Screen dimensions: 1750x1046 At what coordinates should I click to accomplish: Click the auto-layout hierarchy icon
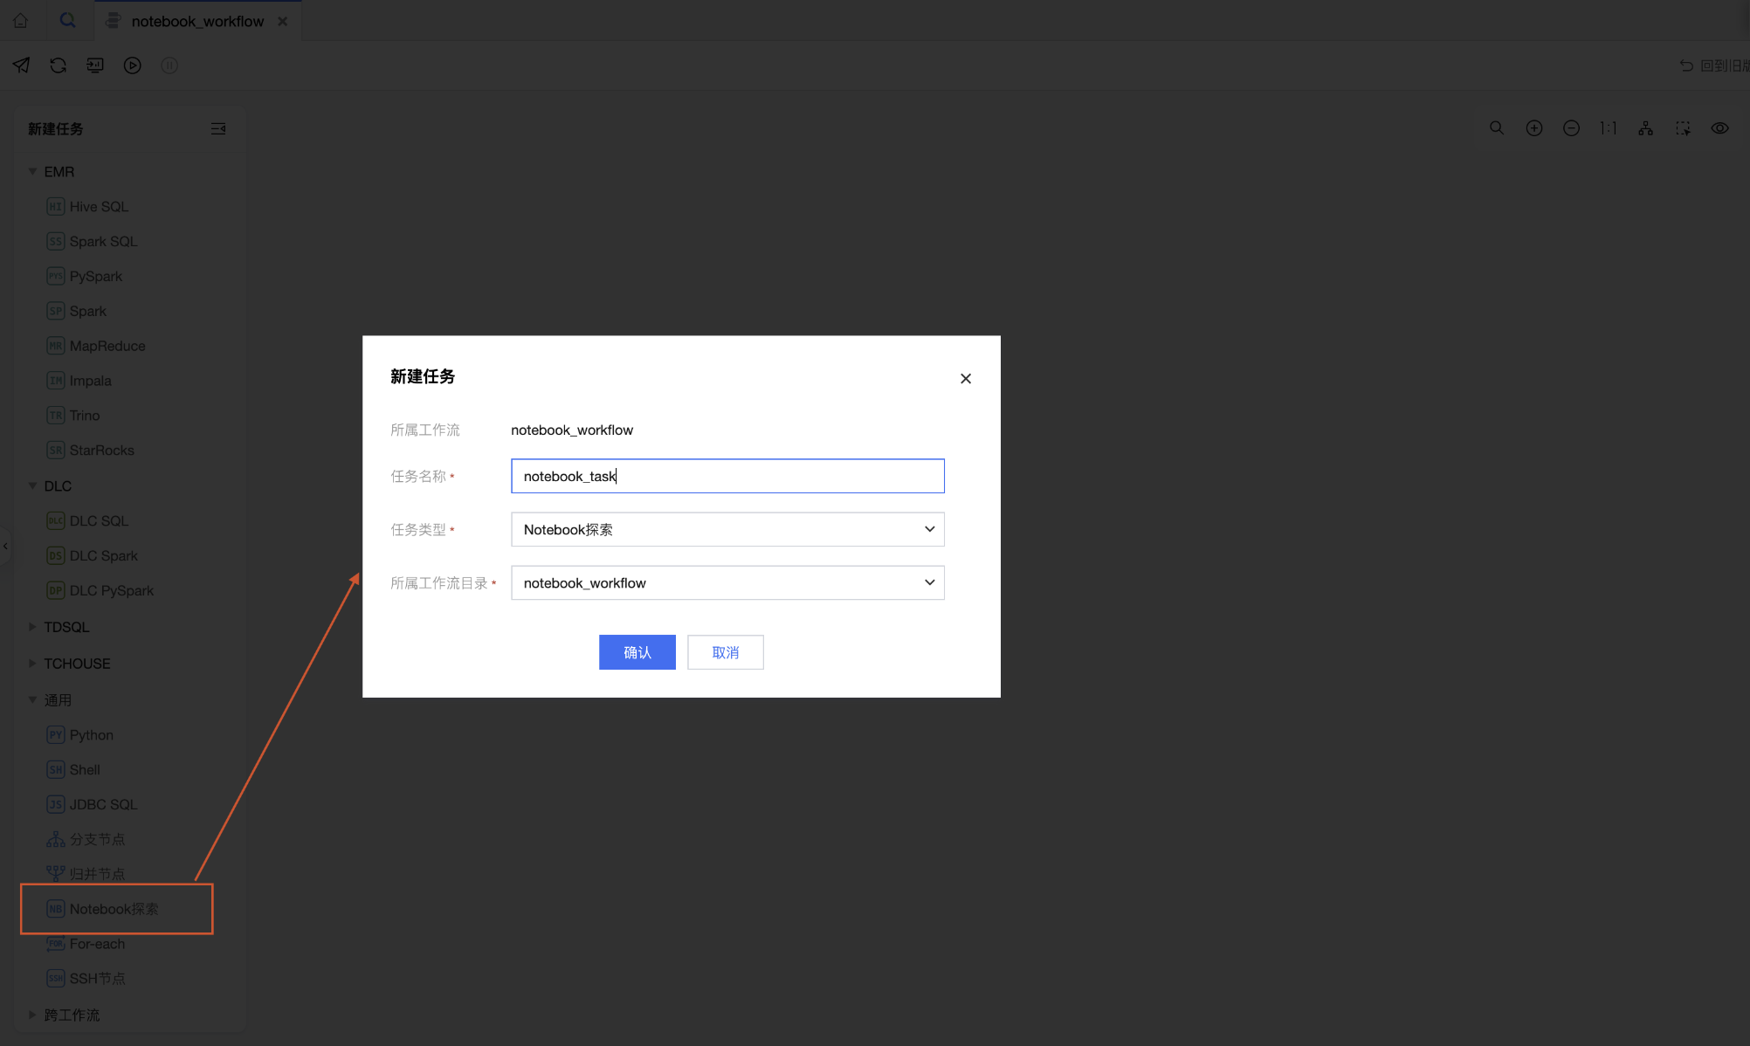[x=1645, y=128]
